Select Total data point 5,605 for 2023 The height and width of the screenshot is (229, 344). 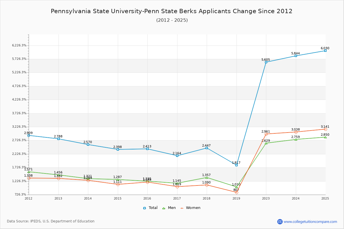(266, 62)
